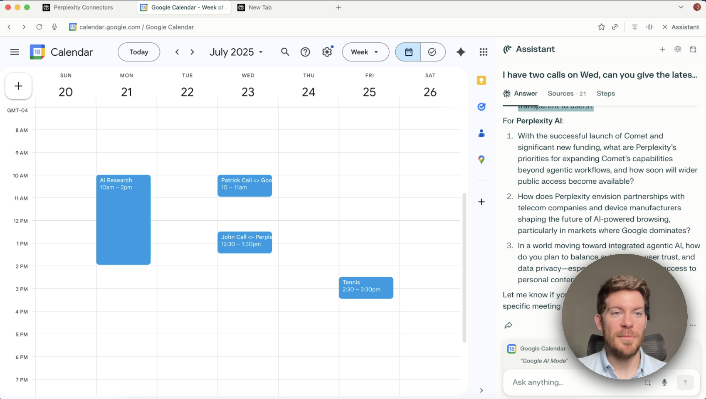The height and width of the screenshot is (399, 706).
Task: Open calendar Support help icon
Action: pyautogui.click(x=305, y=52)
